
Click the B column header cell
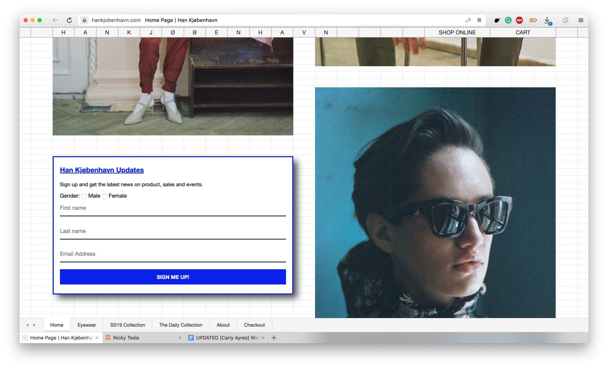194,32
